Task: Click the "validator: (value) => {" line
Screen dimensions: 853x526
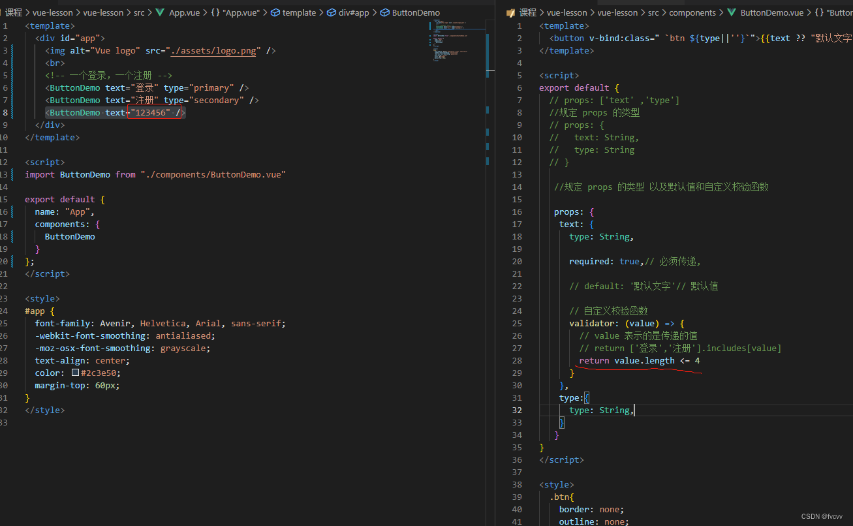Action: [x=627, y=323]
